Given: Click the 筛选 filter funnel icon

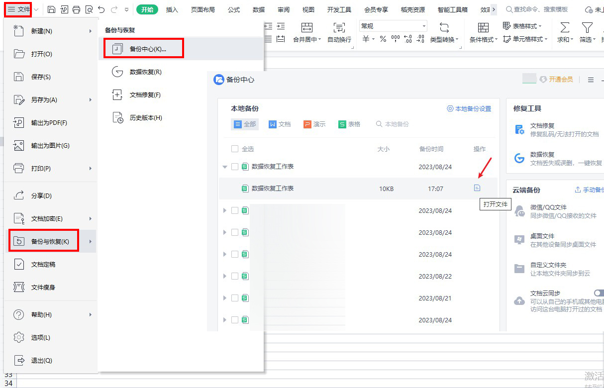Looking at the screenshot, I should pyautogui.click(x=588, y=27).
